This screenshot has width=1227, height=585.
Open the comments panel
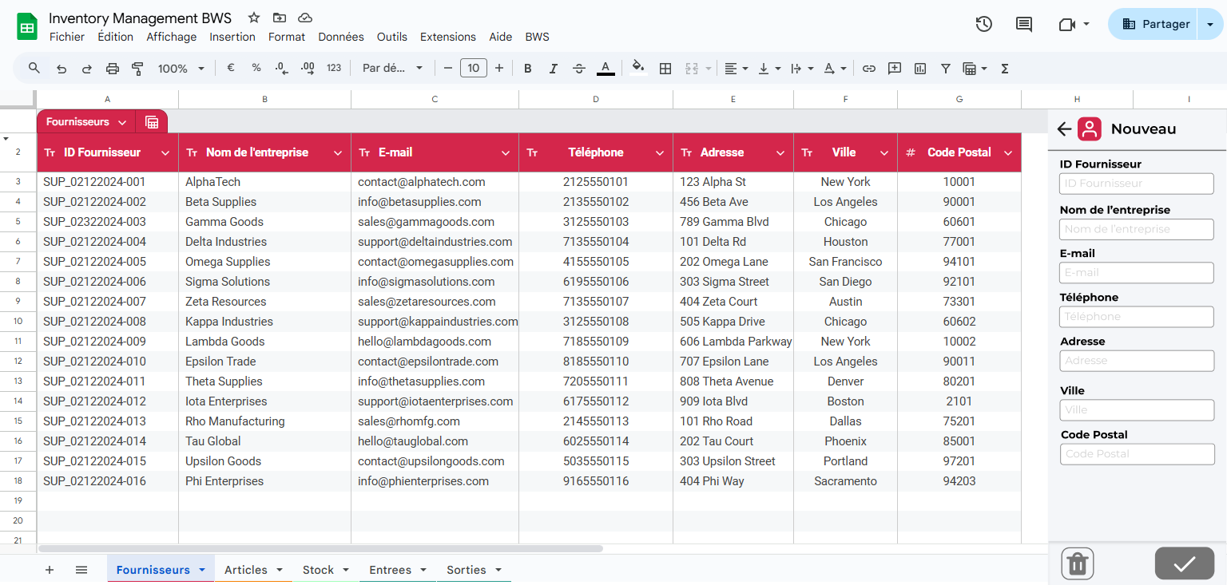point(1024,24)
